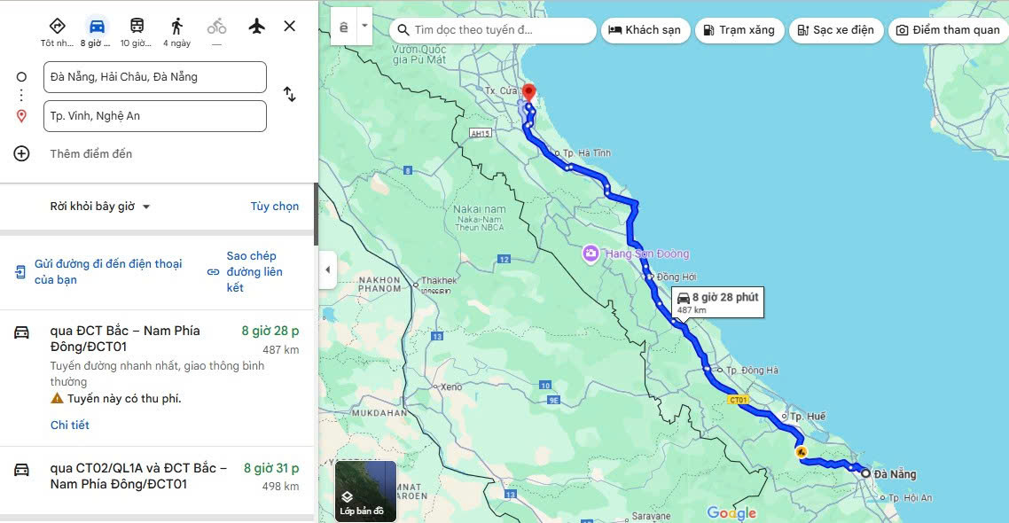Image resolution: width=1009 pixels, height=523 pixels.
Task: Open the Rời khỏi bây giờ dropdown
Action: coord(99,207)
